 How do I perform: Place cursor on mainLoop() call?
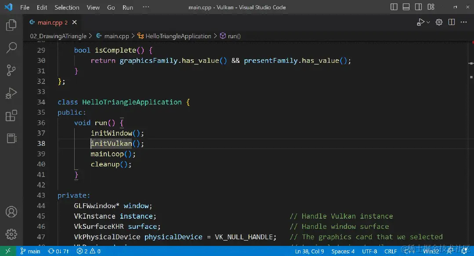click(x=113, y=154)
